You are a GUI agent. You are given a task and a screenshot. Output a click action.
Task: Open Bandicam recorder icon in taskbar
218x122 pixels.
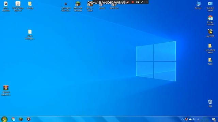pos(29,119)
